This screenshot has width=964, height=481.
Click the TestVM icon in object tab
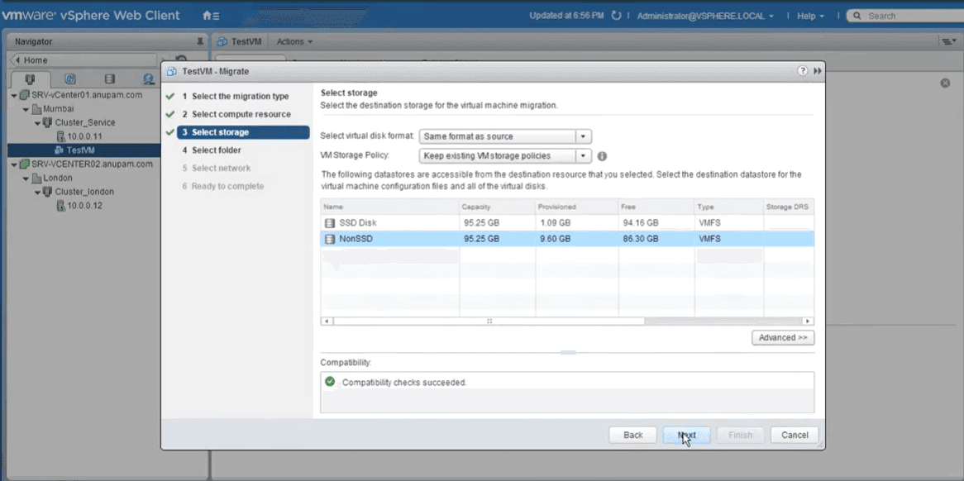tap(222, 42)
